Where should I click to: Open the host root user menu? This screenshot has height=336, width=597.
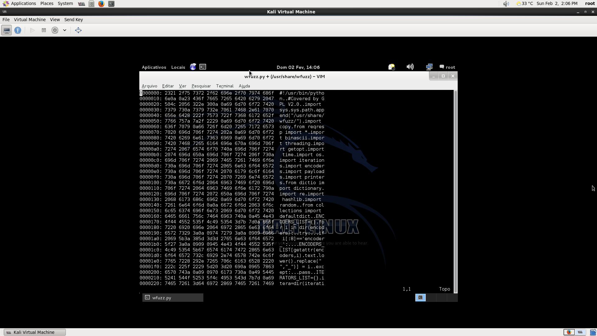click(590, 3)
